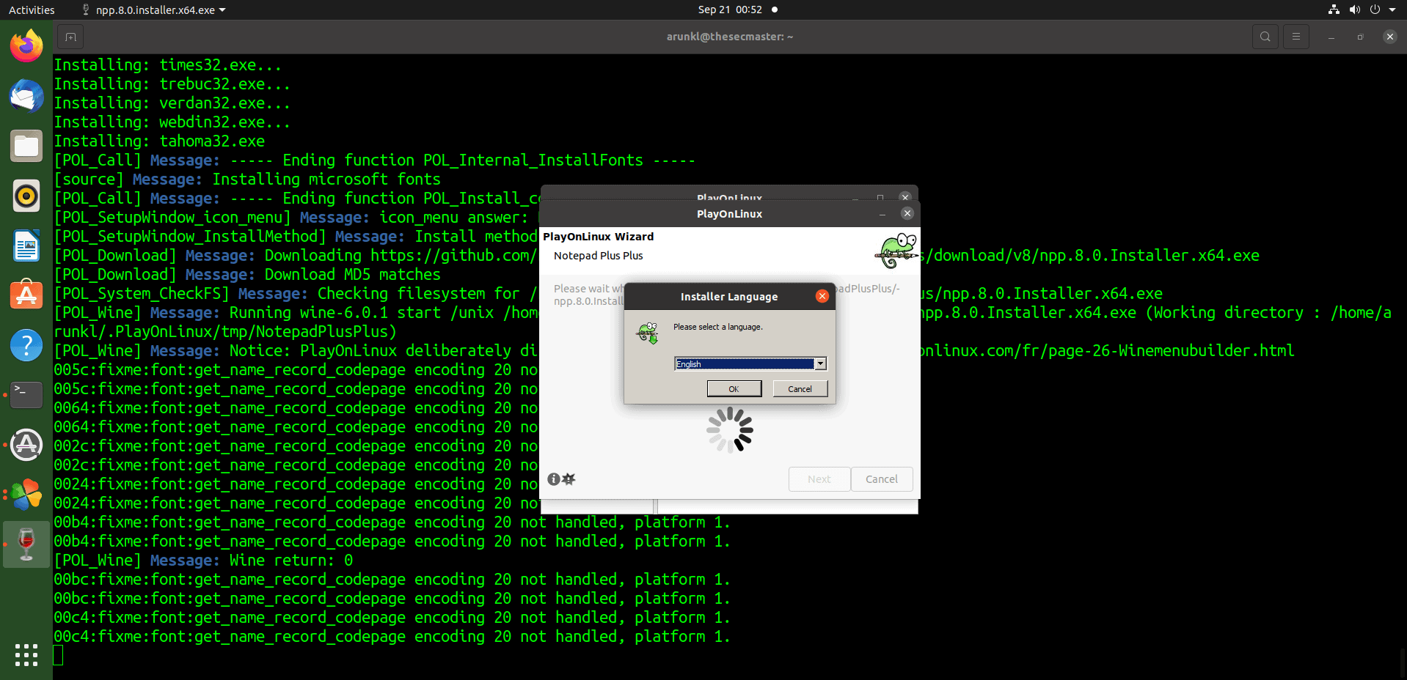1407x680 pixels.
Task: Show Applications grid in the dock
Action: coord(26,655)
